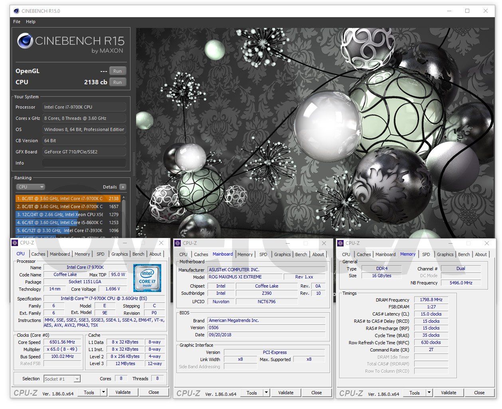Open the File menu
This screenshot has width=502, height=409.
(x=17, y=22)
